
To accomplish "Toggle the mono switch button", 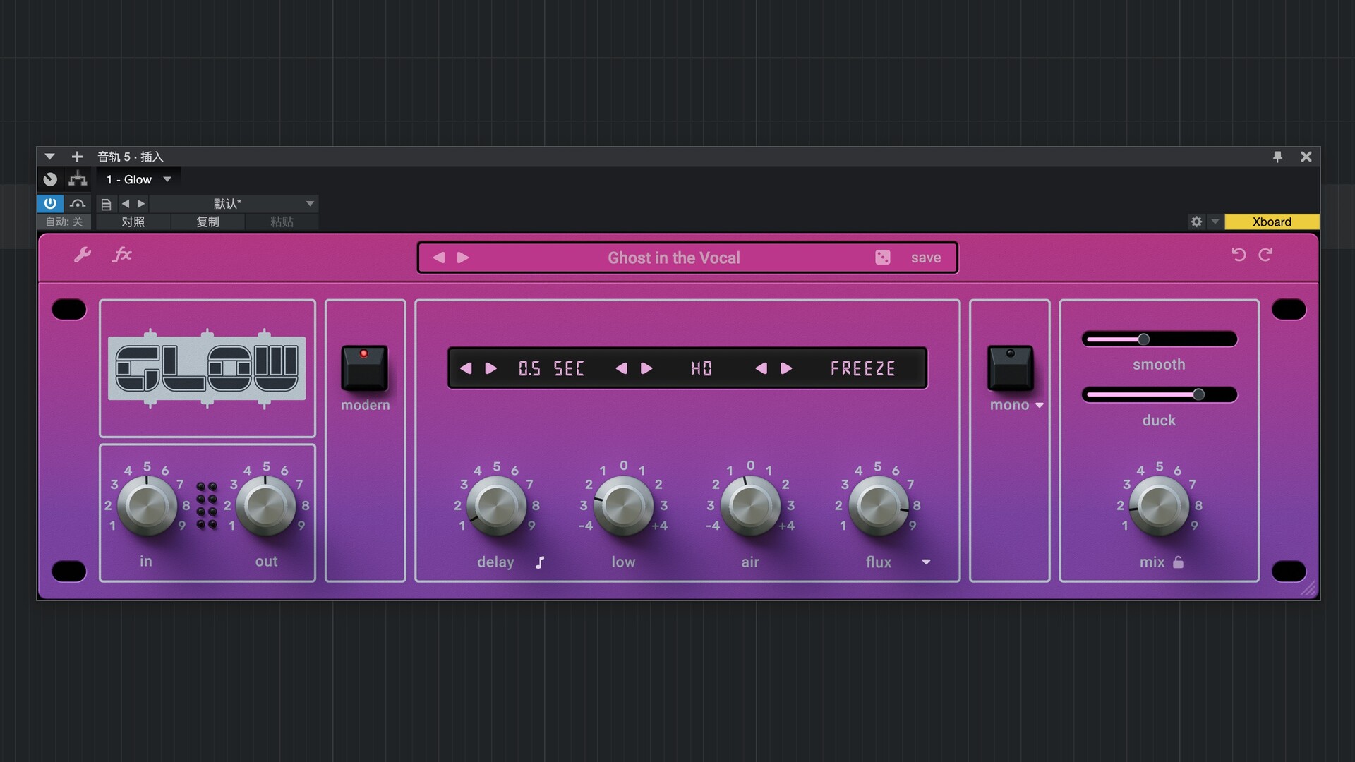I will 1010,368.
